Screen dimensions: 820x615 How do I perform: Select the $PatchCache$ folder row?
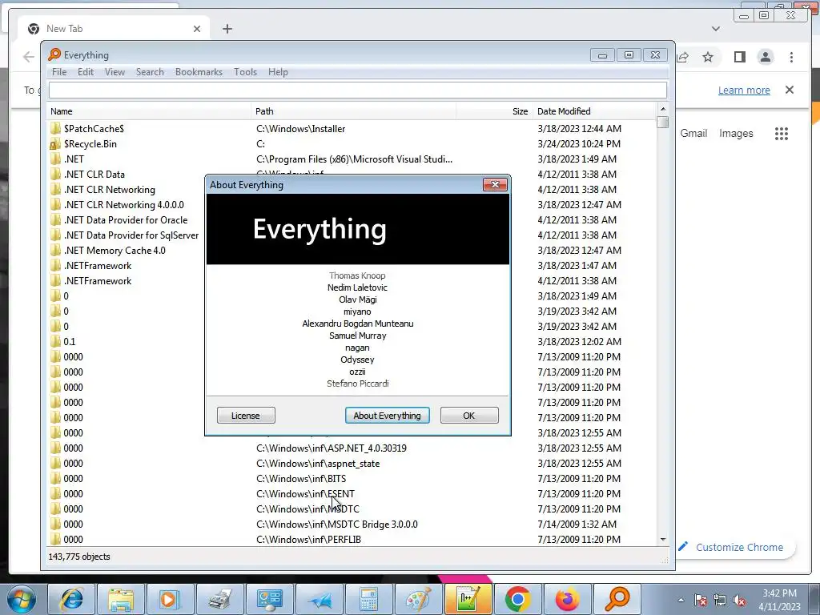point(352,129)
